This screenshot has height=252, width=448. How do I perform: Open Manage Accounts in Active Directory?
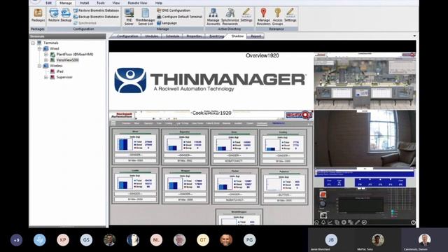click(x=213, y=17)
